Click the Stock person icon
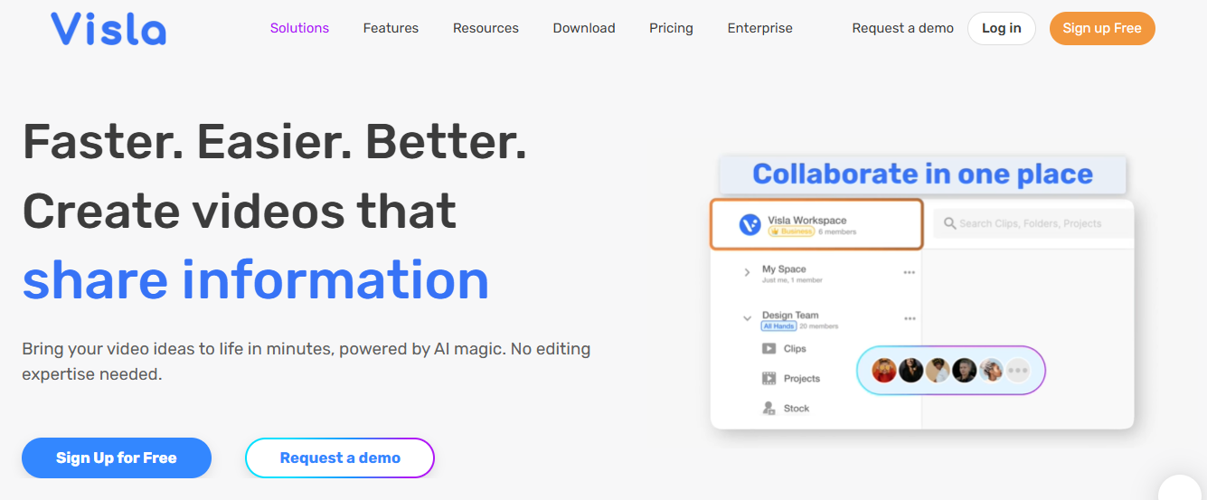This screenshot has height=500, width=1207. click(769, 409)
